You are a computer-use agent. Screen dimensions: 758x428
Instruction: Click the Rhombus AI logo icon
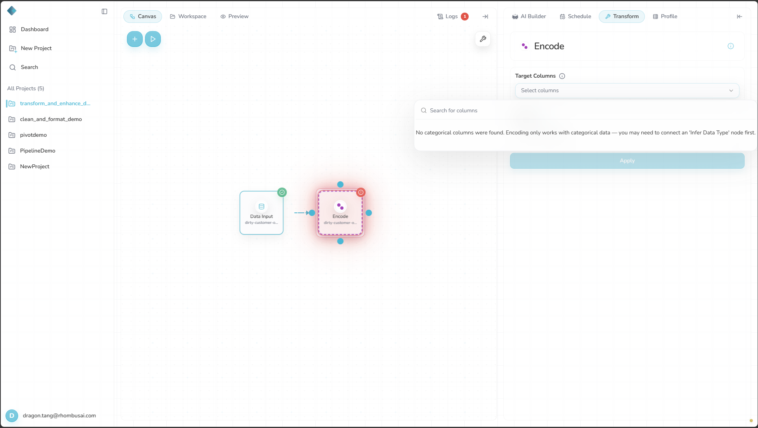click(12, 11)
